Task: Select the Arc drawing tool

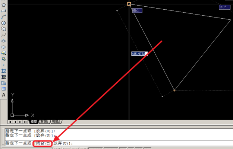Action: pos(4,17)
